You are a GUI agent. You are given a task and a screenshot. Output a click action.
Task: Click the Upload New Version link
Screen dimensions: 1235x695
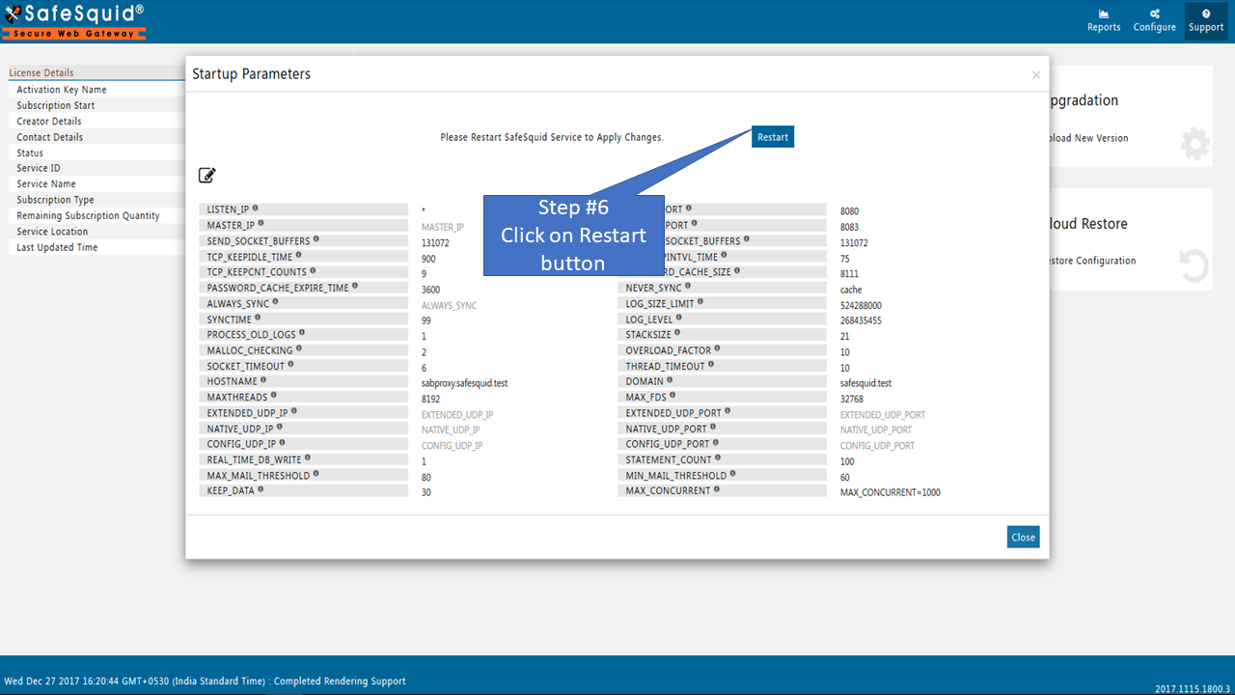click(1087, 138)
